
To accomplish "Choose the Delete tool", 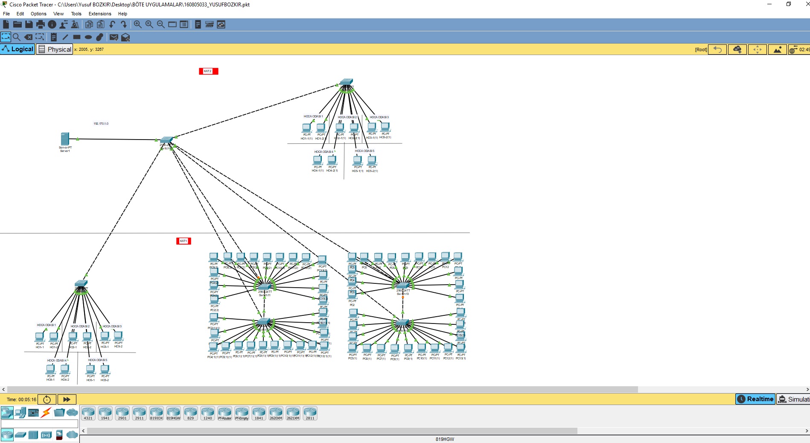I will 28,37.
